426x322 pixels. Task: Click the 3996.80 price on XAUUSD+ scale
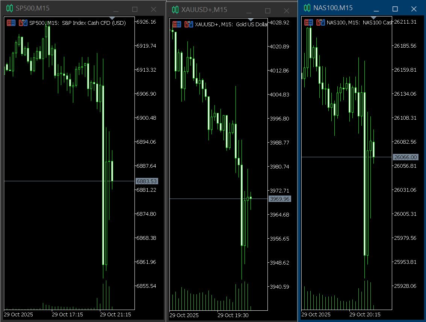[279, 119]
